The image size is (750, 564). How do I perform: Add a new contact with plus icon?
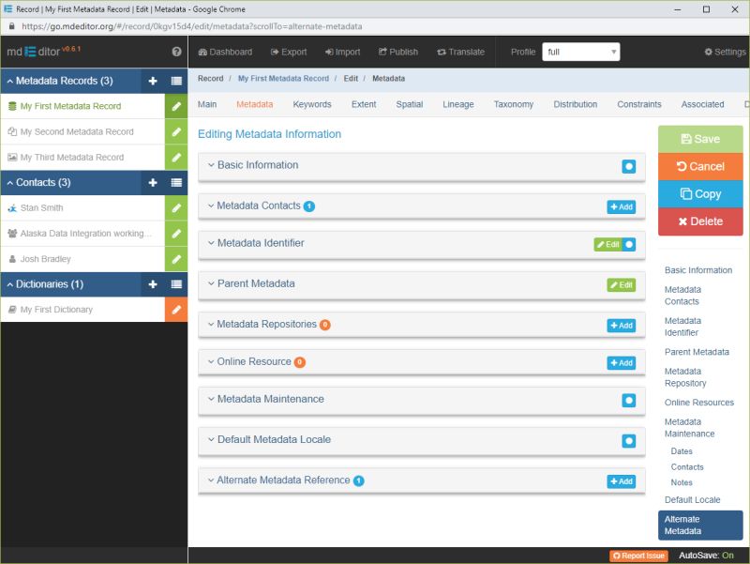[x=153, y=182]
